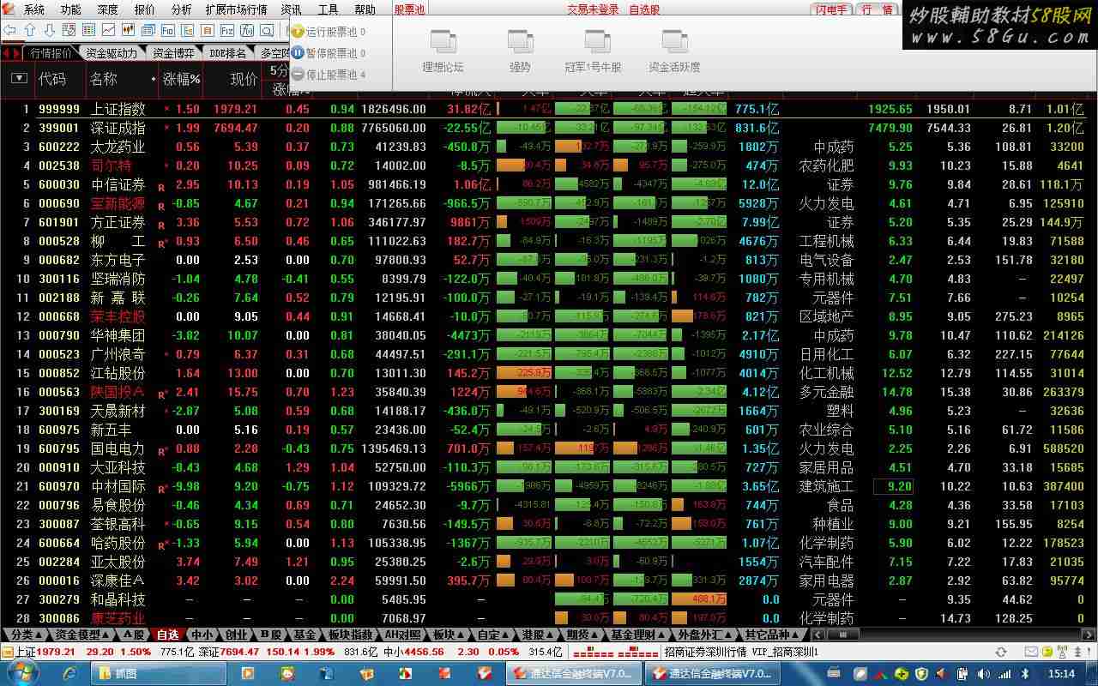
Task: Select stock row 600030 中信证券
Action: (x=549, y=184)
